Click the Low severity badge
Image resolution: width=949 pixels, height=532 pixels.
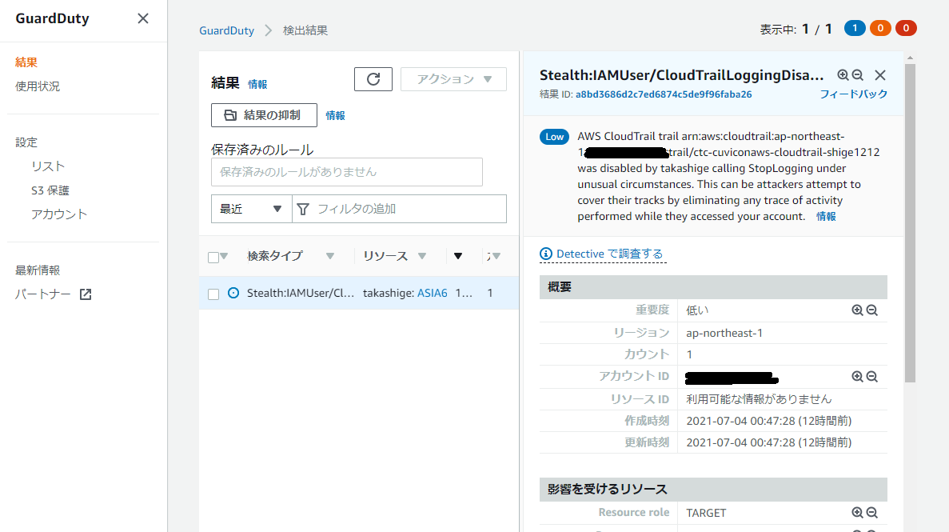click(x=554, y=137)
